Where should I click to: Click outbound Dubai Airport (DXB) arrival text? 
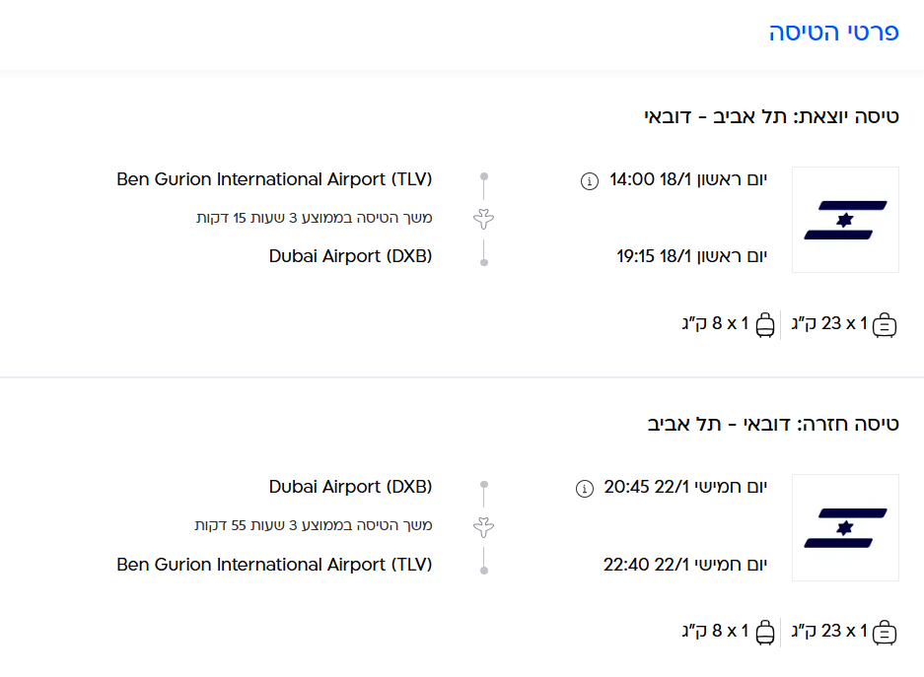[x=350, y=256]
